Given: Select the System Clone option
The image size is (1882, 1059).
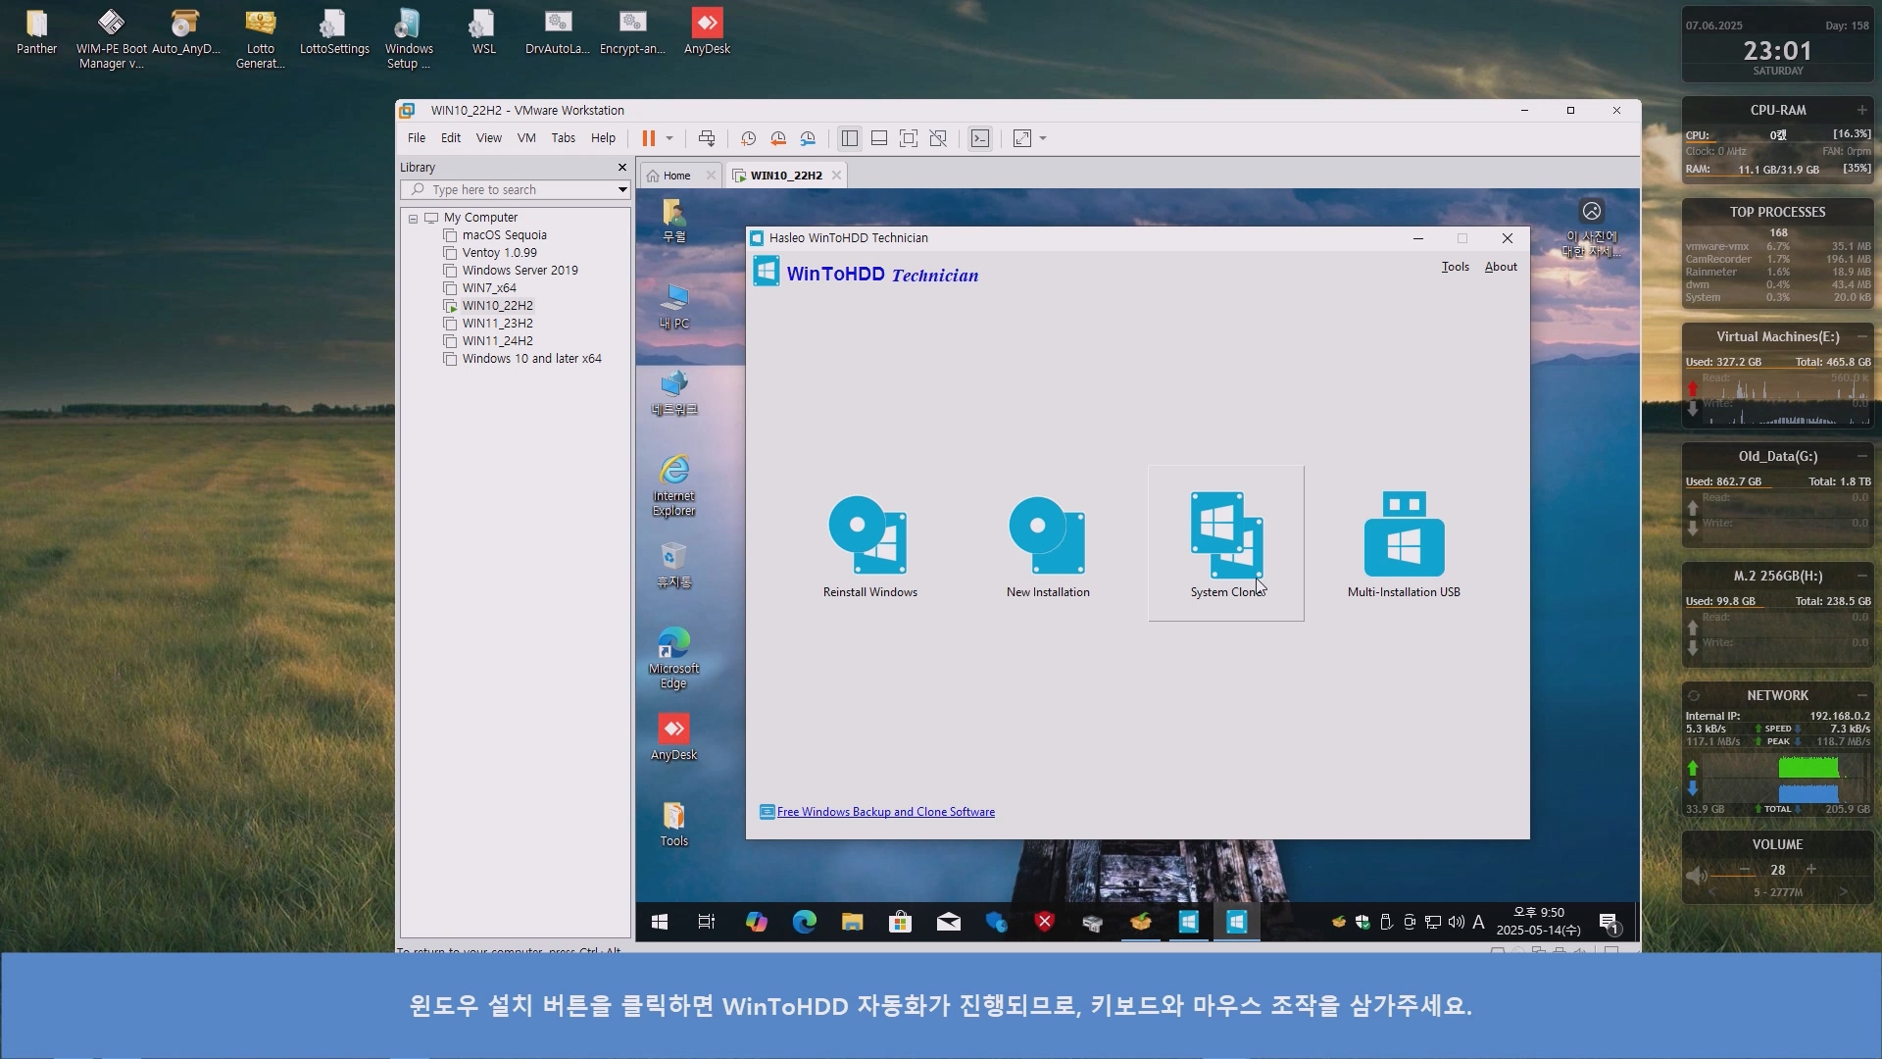Looking at the screenshot, I should pos(1226,544).
